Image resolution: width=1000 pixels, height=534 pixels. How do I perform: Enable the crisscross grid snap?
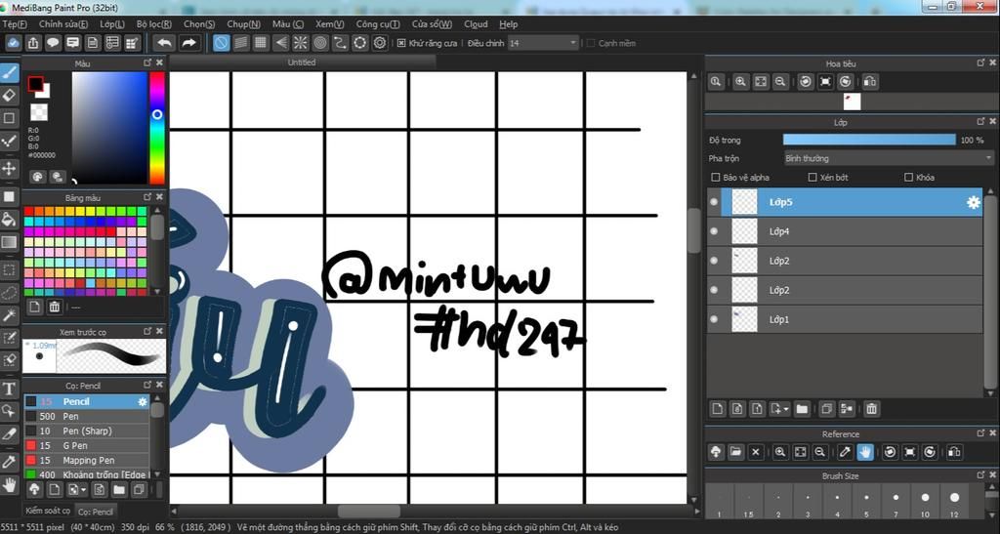coord(260,43)
